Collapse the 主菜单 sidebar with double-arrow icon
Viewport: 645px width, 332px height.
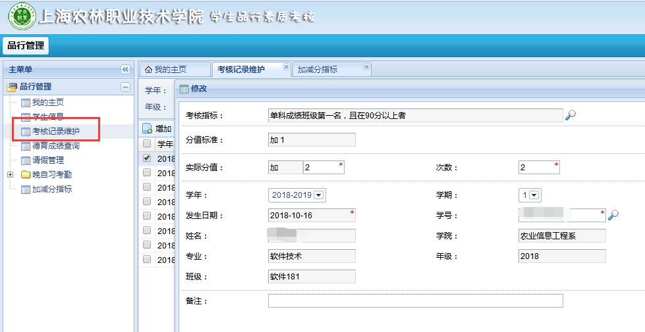pos(125,70)
